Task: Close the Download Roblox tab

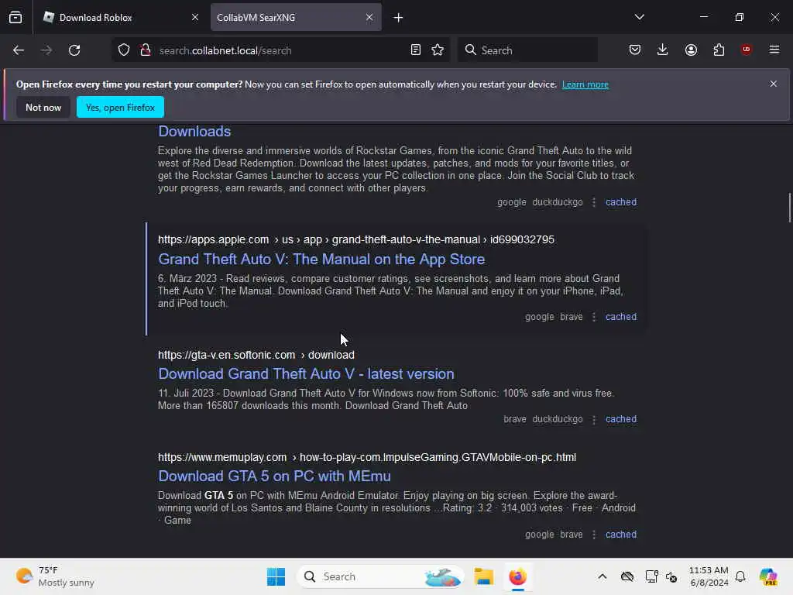Action: 194,17
